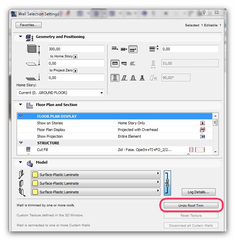The image size is (235, 240).
Task: Click the scroll up arrow in list
Action: point(215,116)
